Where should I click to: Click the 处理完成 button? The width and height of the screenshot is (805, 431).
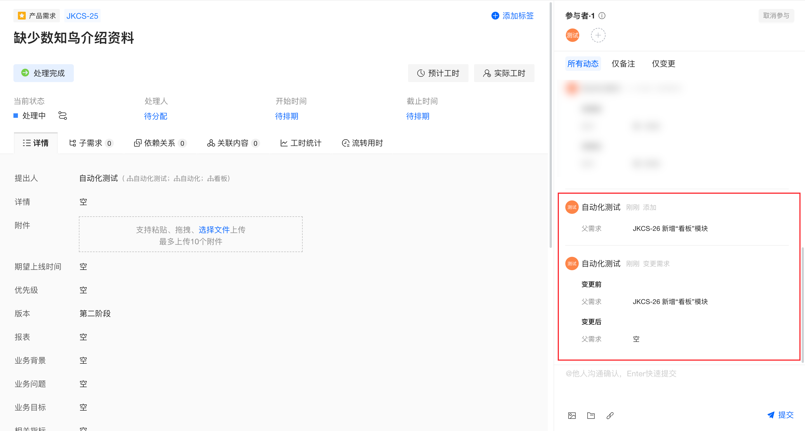(43, 73)
